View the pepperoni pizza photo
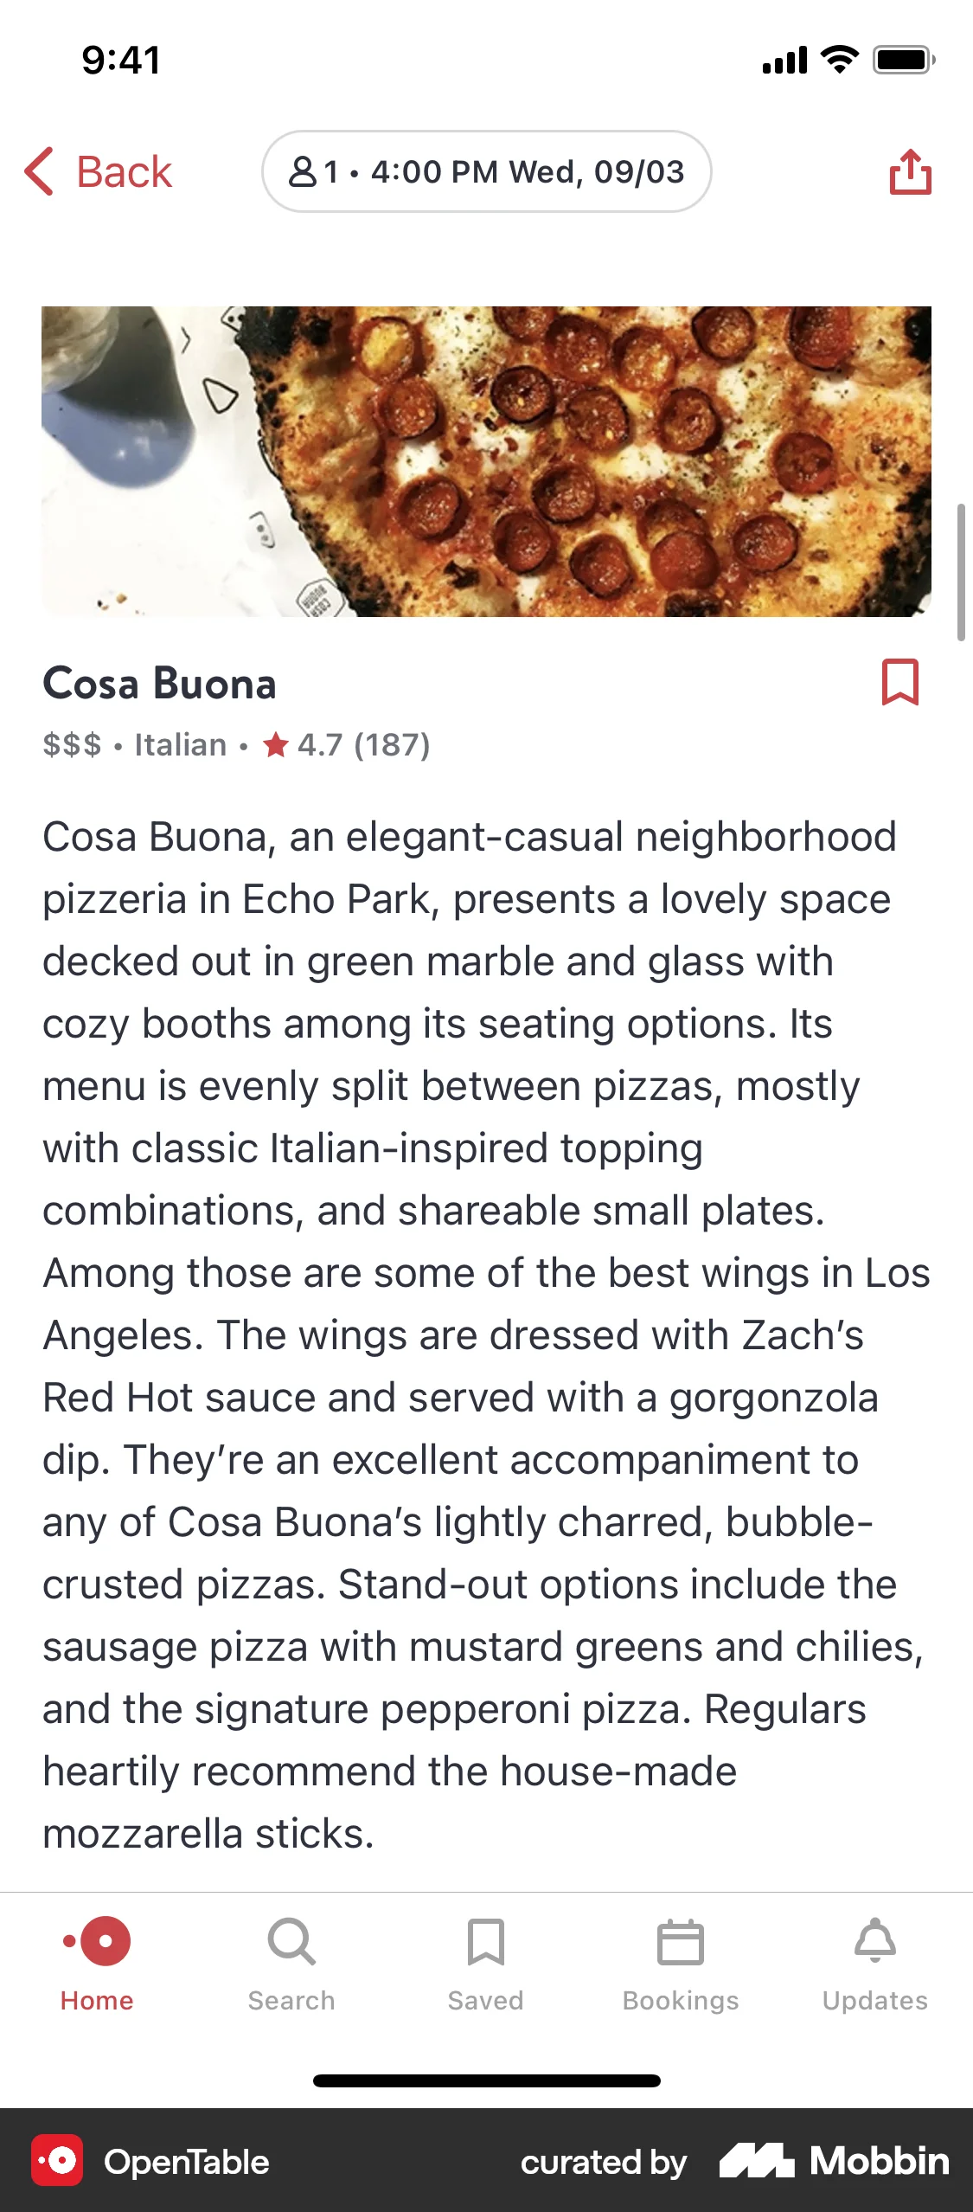 [486, 461]
